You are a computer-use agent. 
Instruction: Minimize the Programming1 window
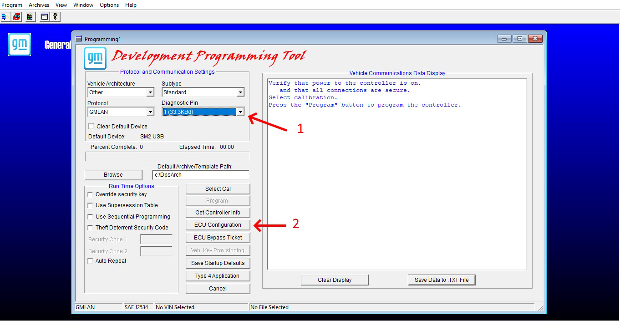point(504,39)
